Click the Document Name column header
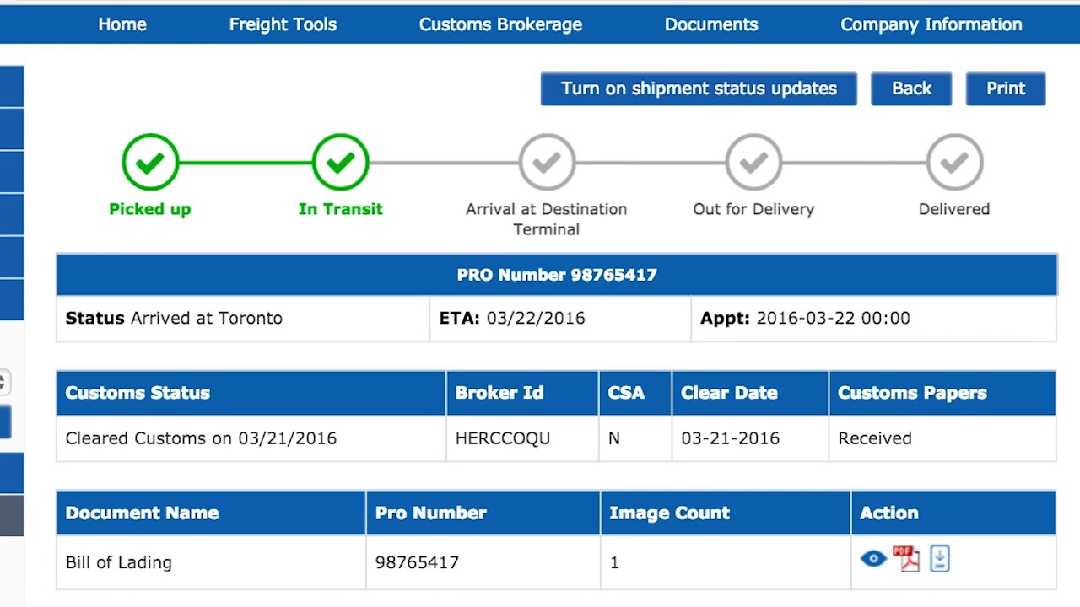This screenshot has width=1080, height=607. pyautogui.click(x=142, y=513)
